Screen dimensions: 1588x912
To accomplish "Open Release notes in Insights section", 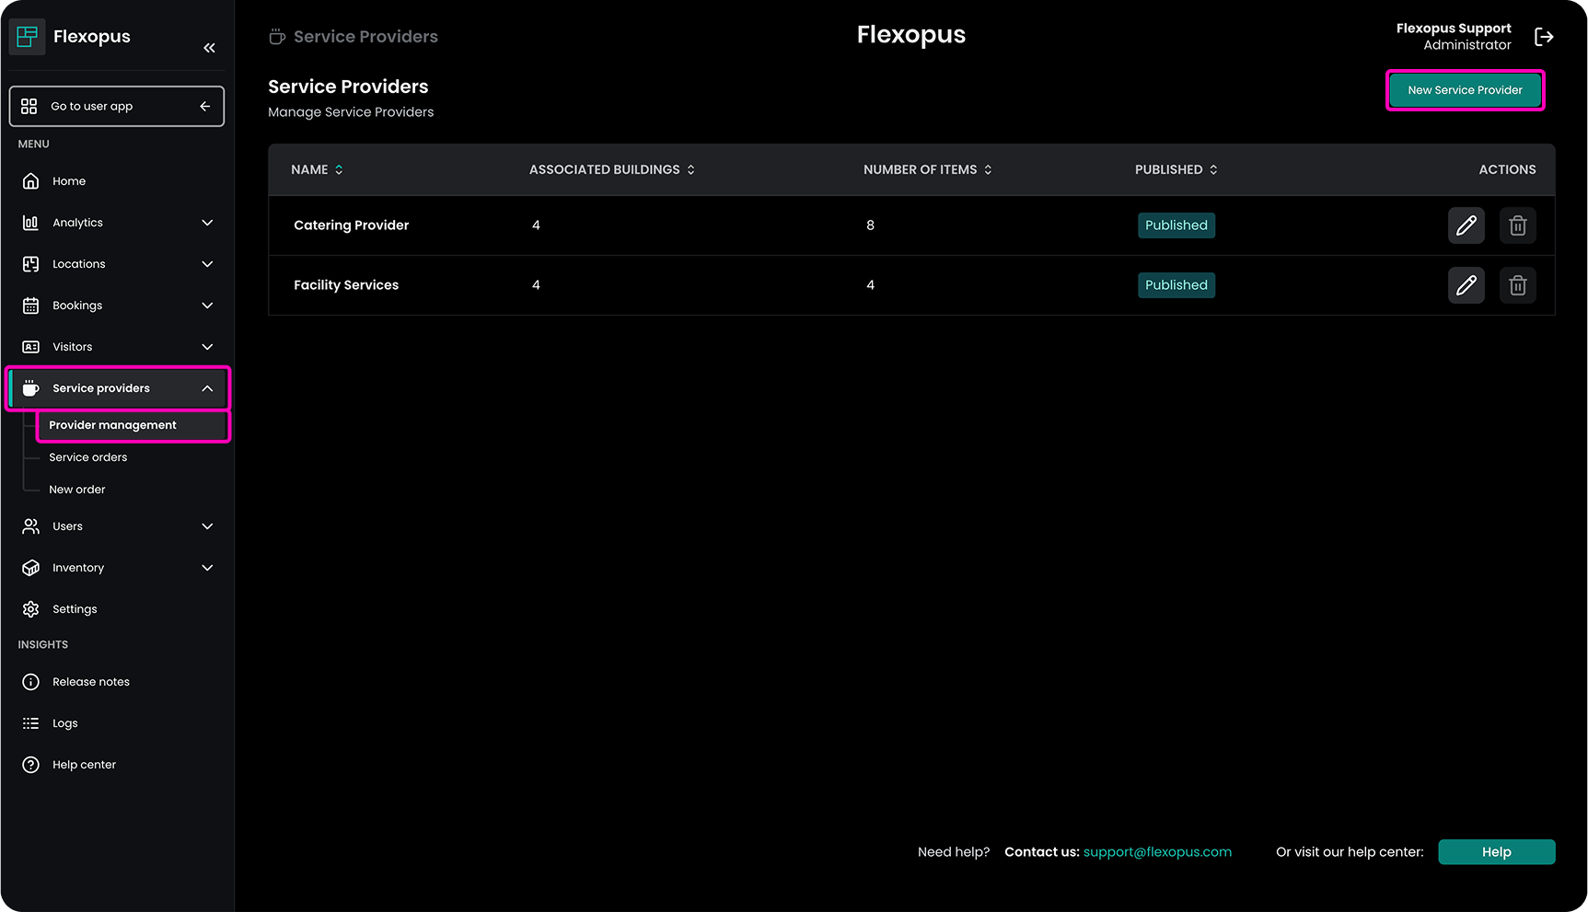I will pos(90,682).
